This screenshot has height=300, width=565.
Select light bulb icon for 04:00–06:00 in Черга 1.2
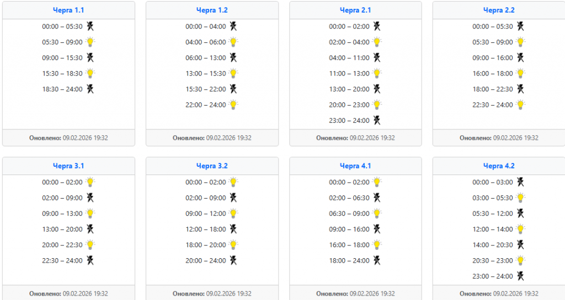pos(233,42)
